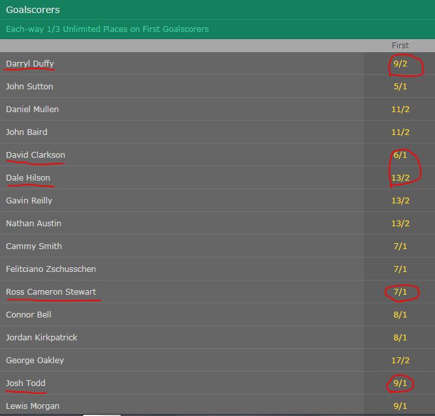Collapse the Goalscorers section header

click(217, 9)
